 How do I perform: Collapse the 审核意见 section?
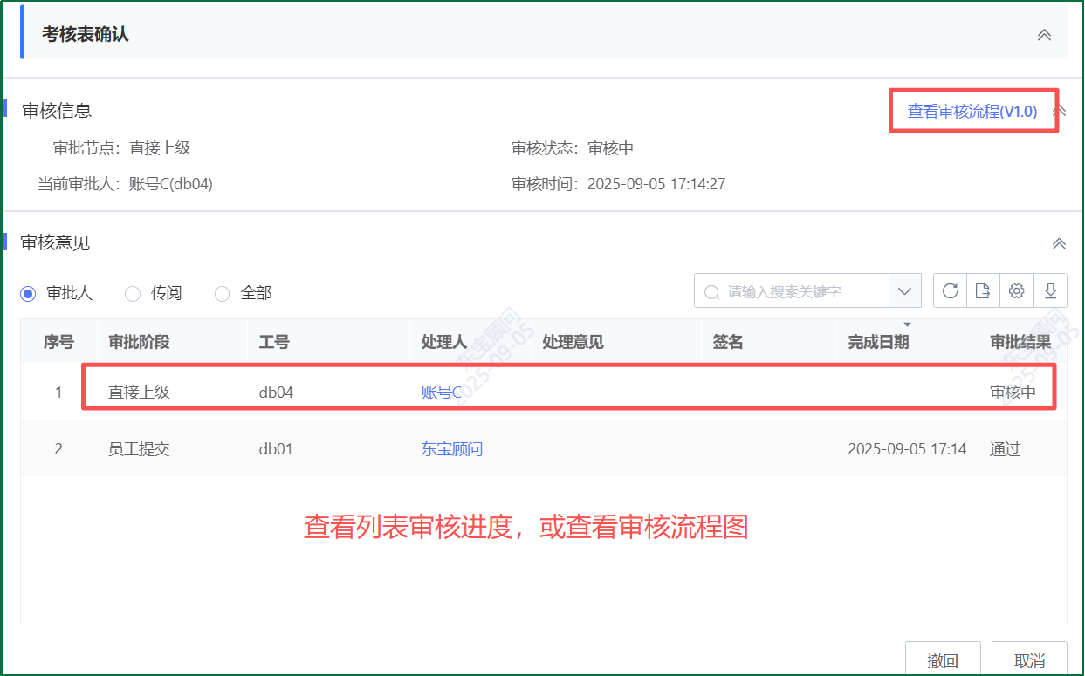[1059, 243]
